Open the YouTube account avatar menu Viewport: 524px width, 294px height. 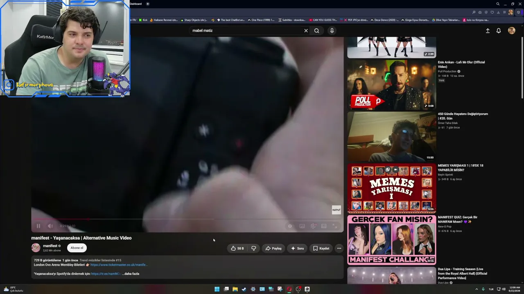tap(511, 31)
